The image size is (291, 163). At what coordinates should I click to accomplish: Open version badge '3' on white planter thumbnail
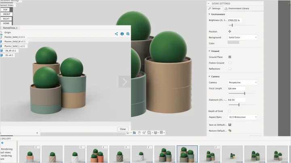coord(82,147)
